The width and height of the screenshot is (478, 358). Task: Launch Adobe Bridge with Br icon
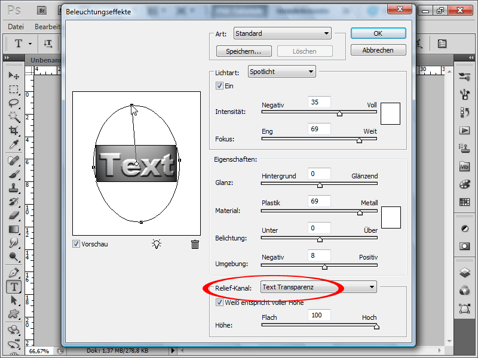(x=42, y=11)
